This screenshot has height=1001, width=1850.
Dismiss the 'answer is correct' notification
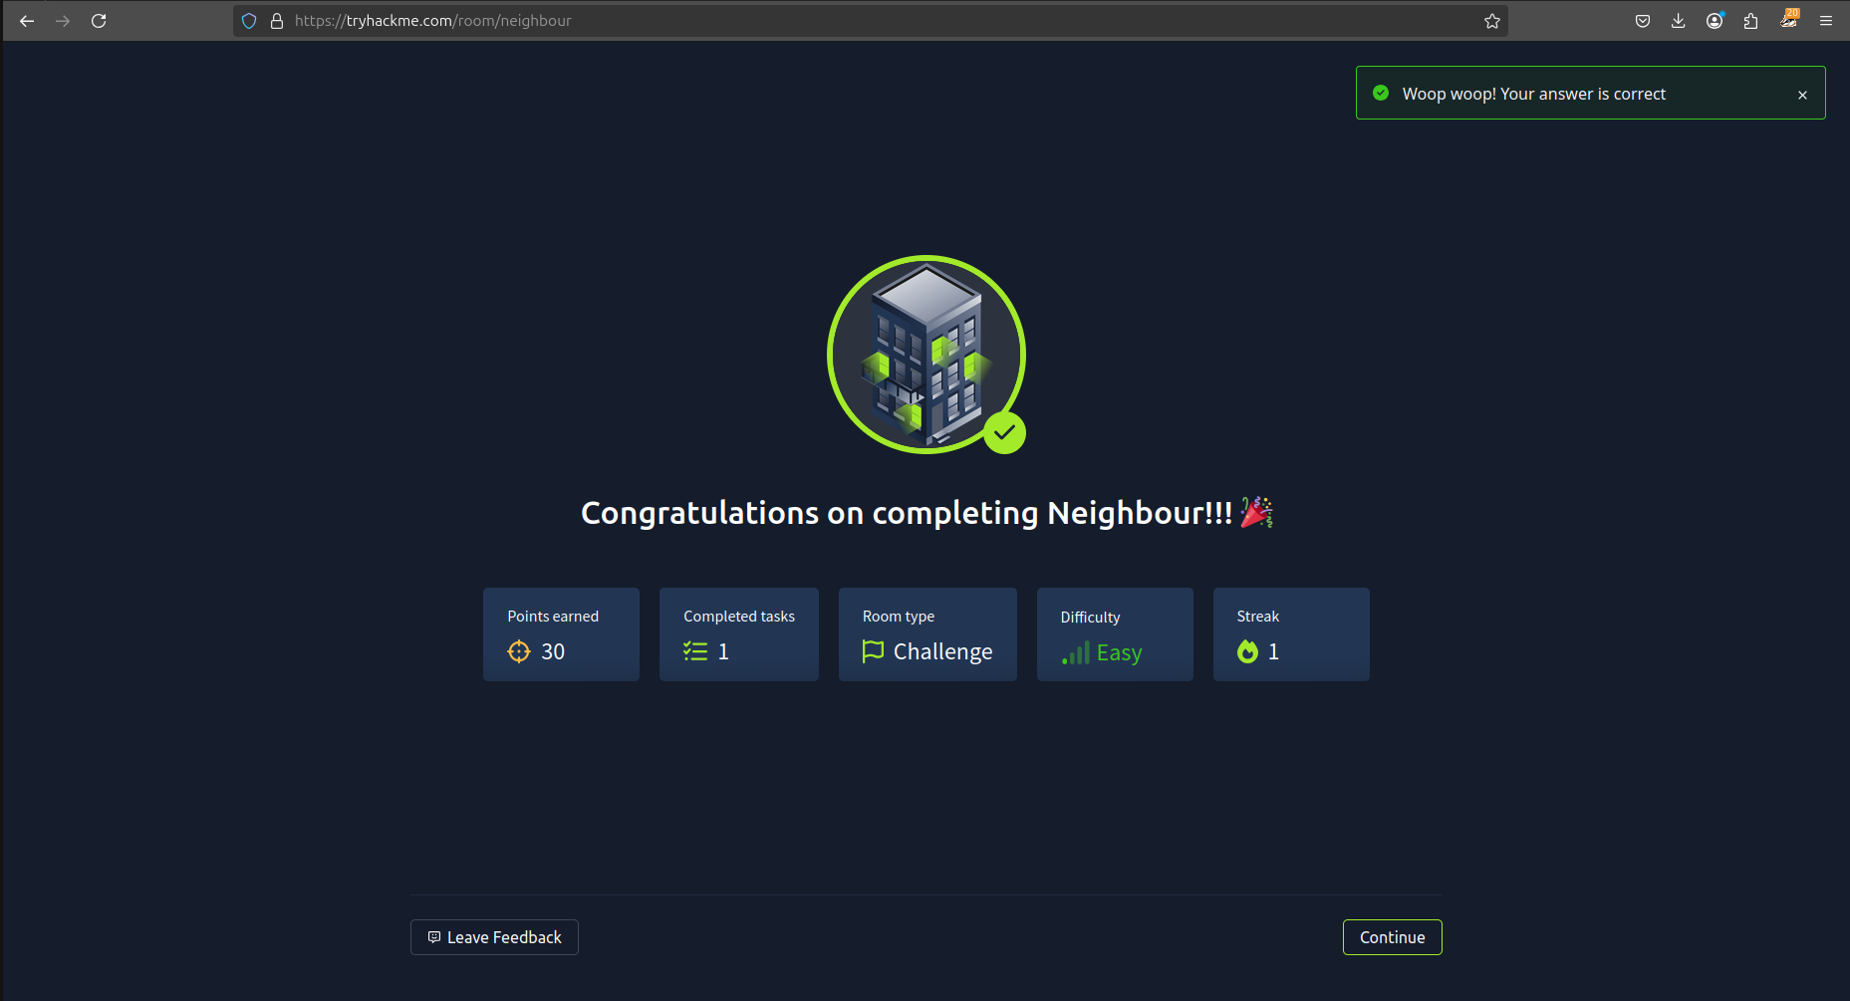coord(1802,95)
